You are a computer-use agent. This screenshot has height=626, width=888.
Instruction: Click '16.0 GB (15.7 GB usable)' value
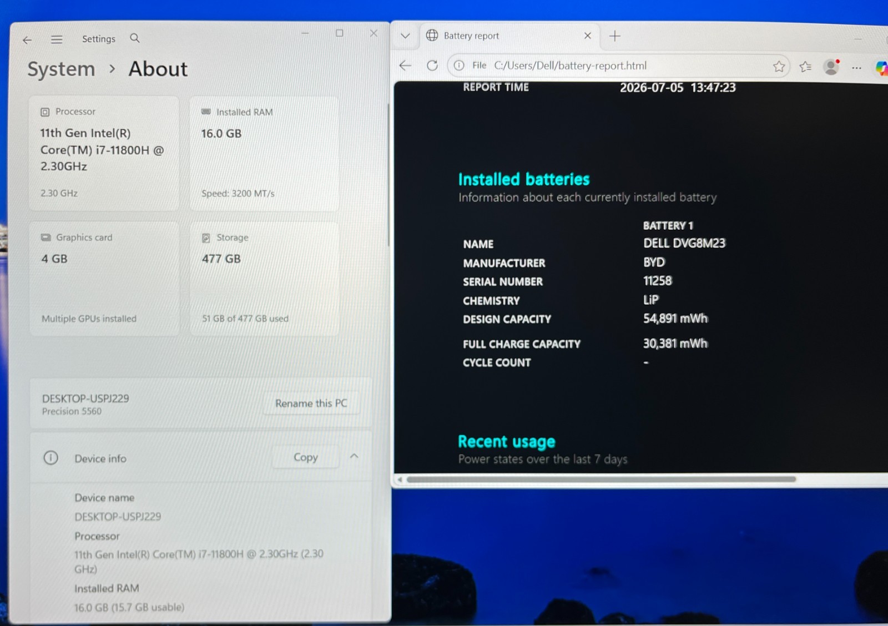coord(129,607)
